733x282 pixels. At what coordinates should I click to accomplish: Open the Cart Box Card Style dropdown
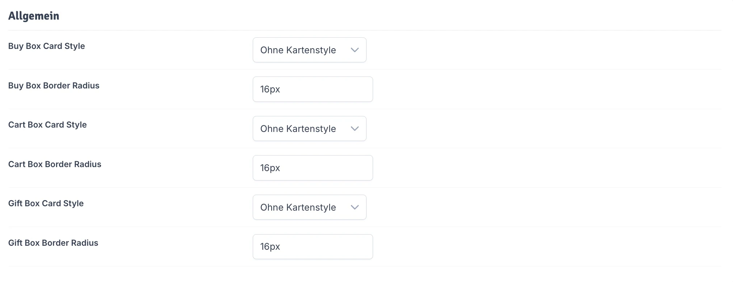click(x=309, y=128)
